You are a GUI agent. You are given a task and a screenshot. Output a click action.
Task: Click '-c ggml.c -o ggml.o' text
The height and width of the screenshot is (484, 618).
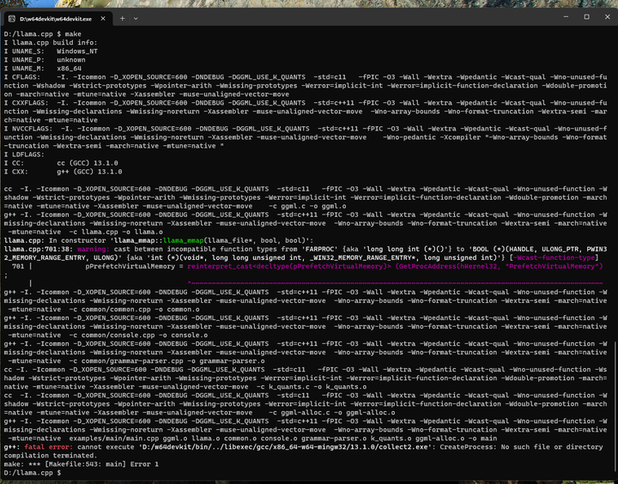point(307,206)
